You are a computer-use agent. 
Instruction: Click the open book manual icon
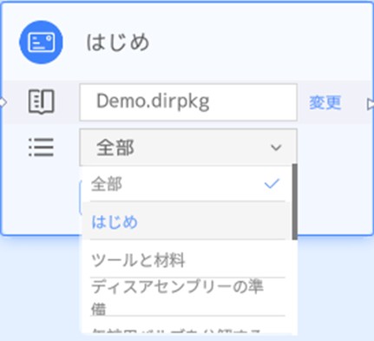(42, 102)
